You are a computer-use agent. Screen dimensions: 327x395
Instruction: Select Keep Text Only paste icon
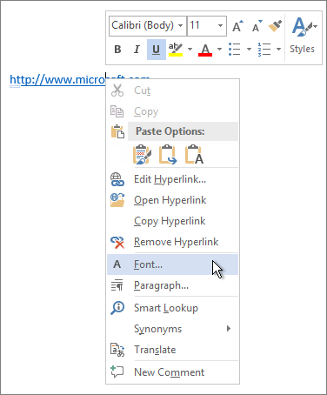click(x=194, y=154)
